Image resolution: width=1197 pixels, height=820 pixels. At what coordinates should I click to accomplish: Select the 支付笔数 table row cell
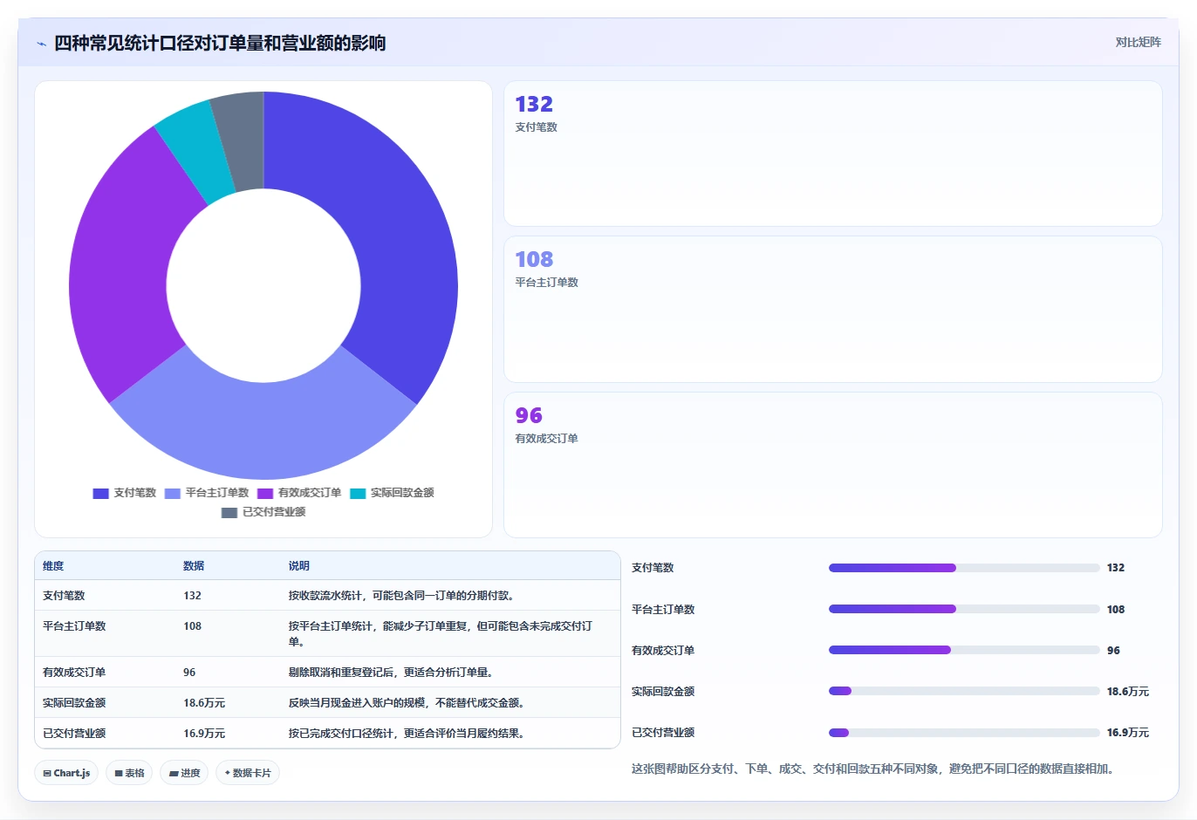(64, 596)
